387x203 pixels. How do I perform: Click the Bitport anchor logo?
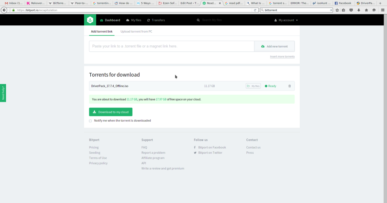[x=90, y=20]
